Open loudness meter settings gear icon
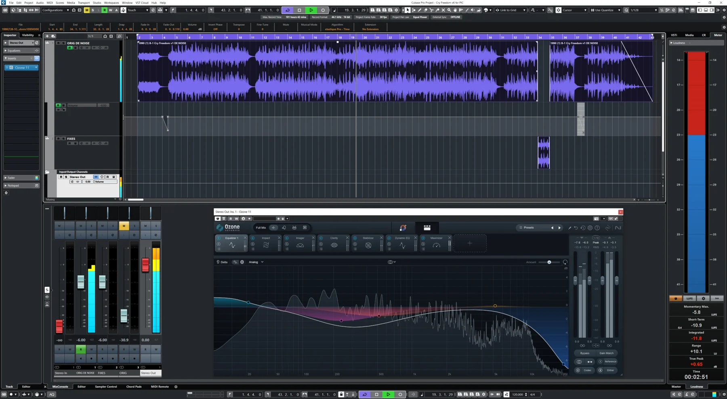This screenshot has width=727, height=399. (x=703, y=299)
